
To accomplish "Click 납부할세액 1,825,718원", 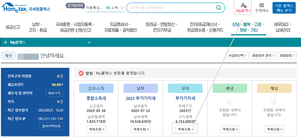I will (96, 121).
